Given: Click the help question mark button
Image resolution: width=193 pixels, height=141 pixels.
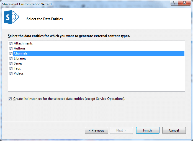Looking at the screenshot, I should point(174,3).
